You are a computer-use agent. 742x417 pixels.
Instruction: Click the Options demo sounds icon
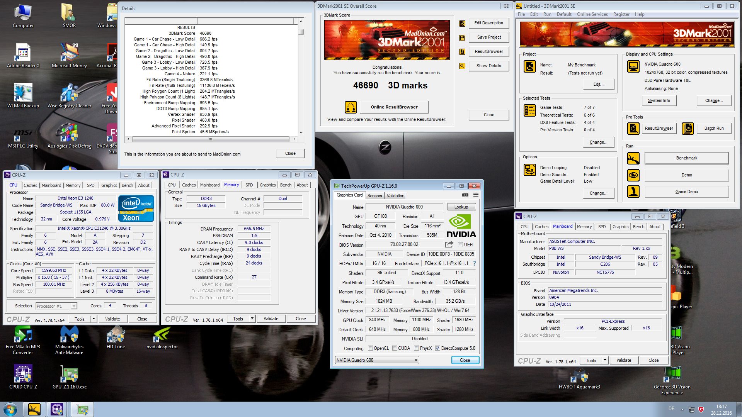[529, 170]
